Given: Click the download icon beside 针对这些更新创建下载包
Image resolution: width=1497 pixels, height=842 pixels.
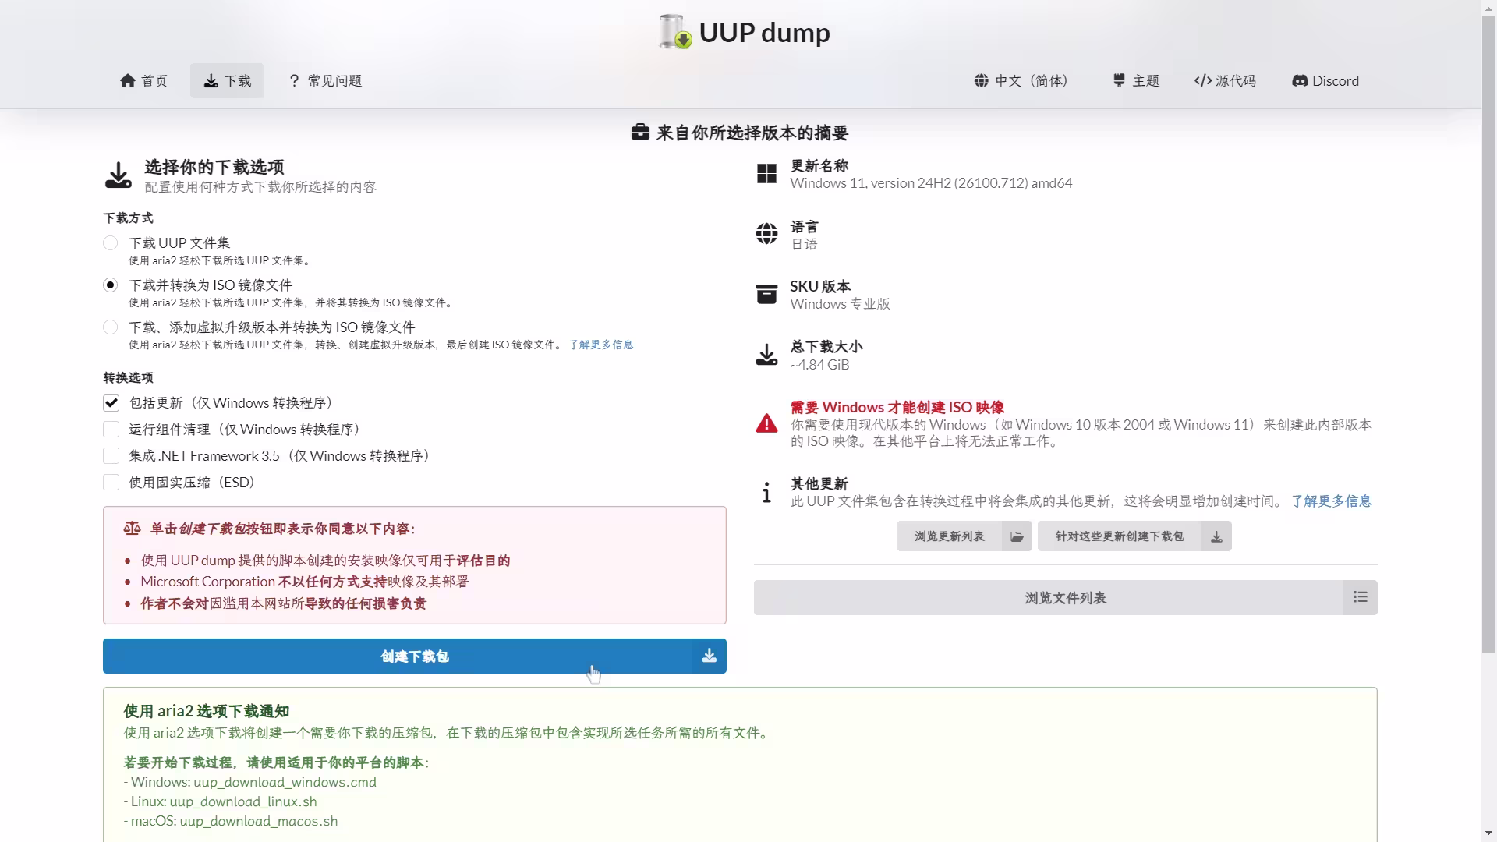Looking at the screenshot, I should tap(1216, 536).
